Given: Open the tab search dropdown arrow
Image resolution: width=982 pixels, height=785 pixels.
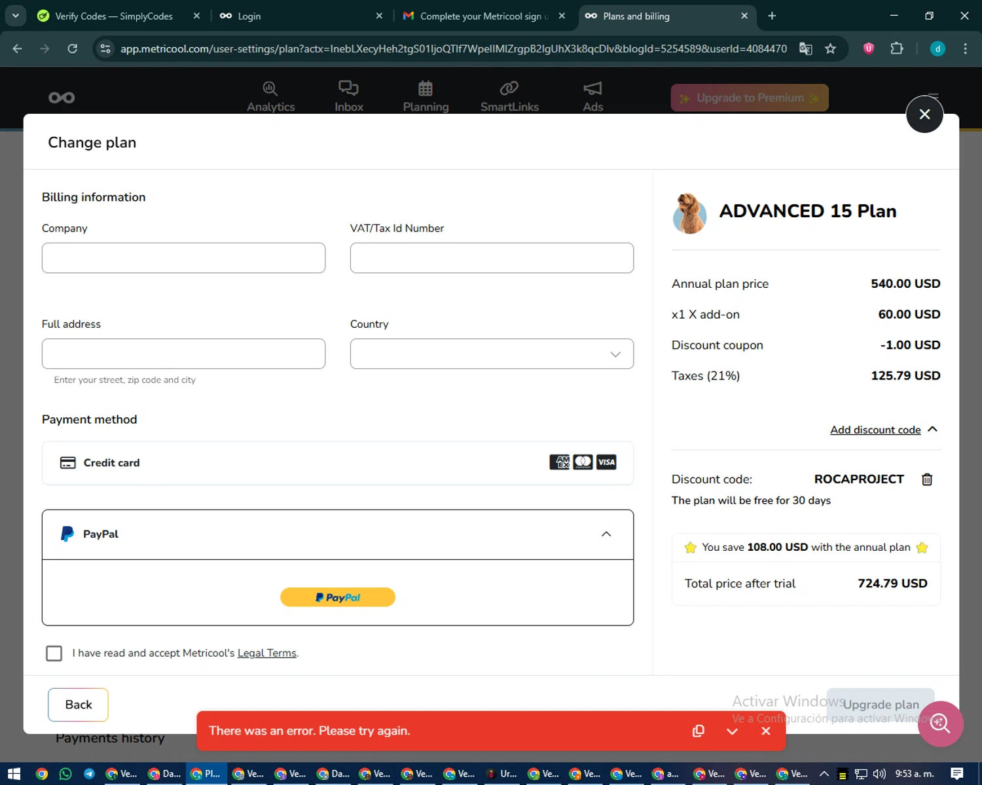Looking at the screenshot, I should click(15, 16).
